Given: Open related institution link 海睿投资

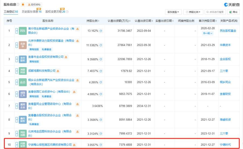Looking at the screenshot, I should [225, 120].
